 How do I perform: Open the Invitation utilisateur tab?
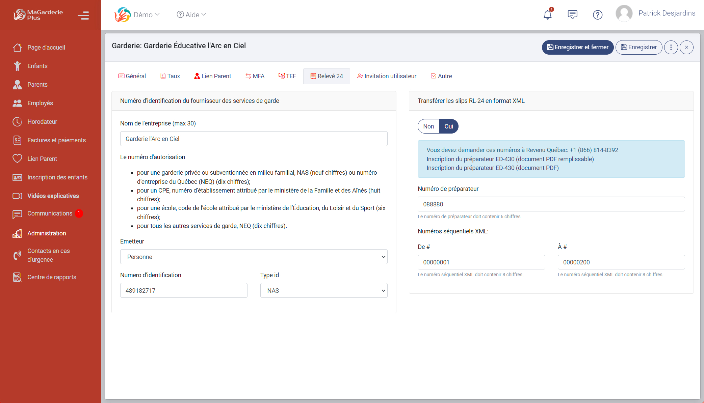387,76
